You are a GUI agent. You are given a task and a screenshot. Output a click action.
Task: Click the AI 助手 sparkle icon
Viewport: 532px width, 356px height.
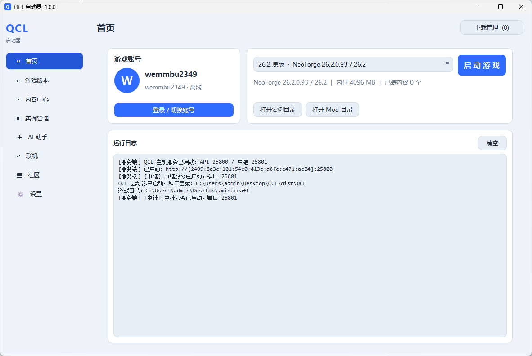point(19,137)
